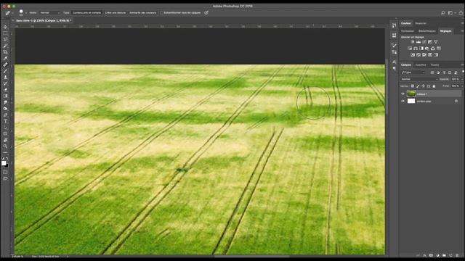Select the Smudge tool in toolbox
The image size is (465, 261).
pyautogui.click(x=5, y=102)
